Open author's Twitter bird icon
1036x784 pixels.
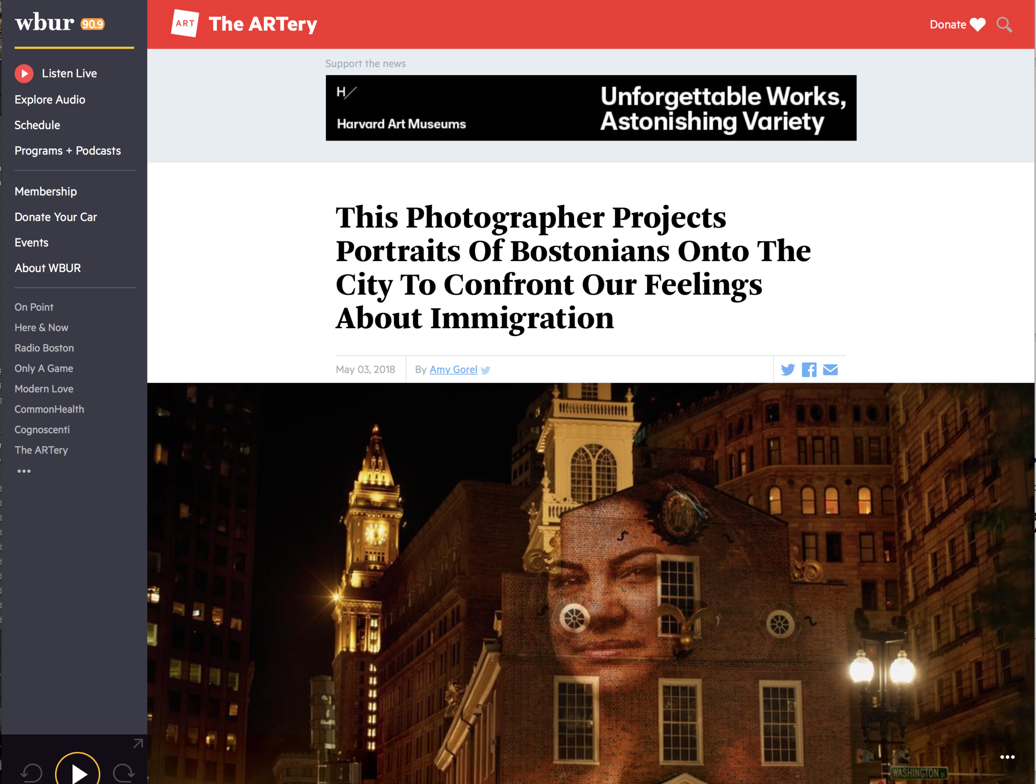(486, 370)
